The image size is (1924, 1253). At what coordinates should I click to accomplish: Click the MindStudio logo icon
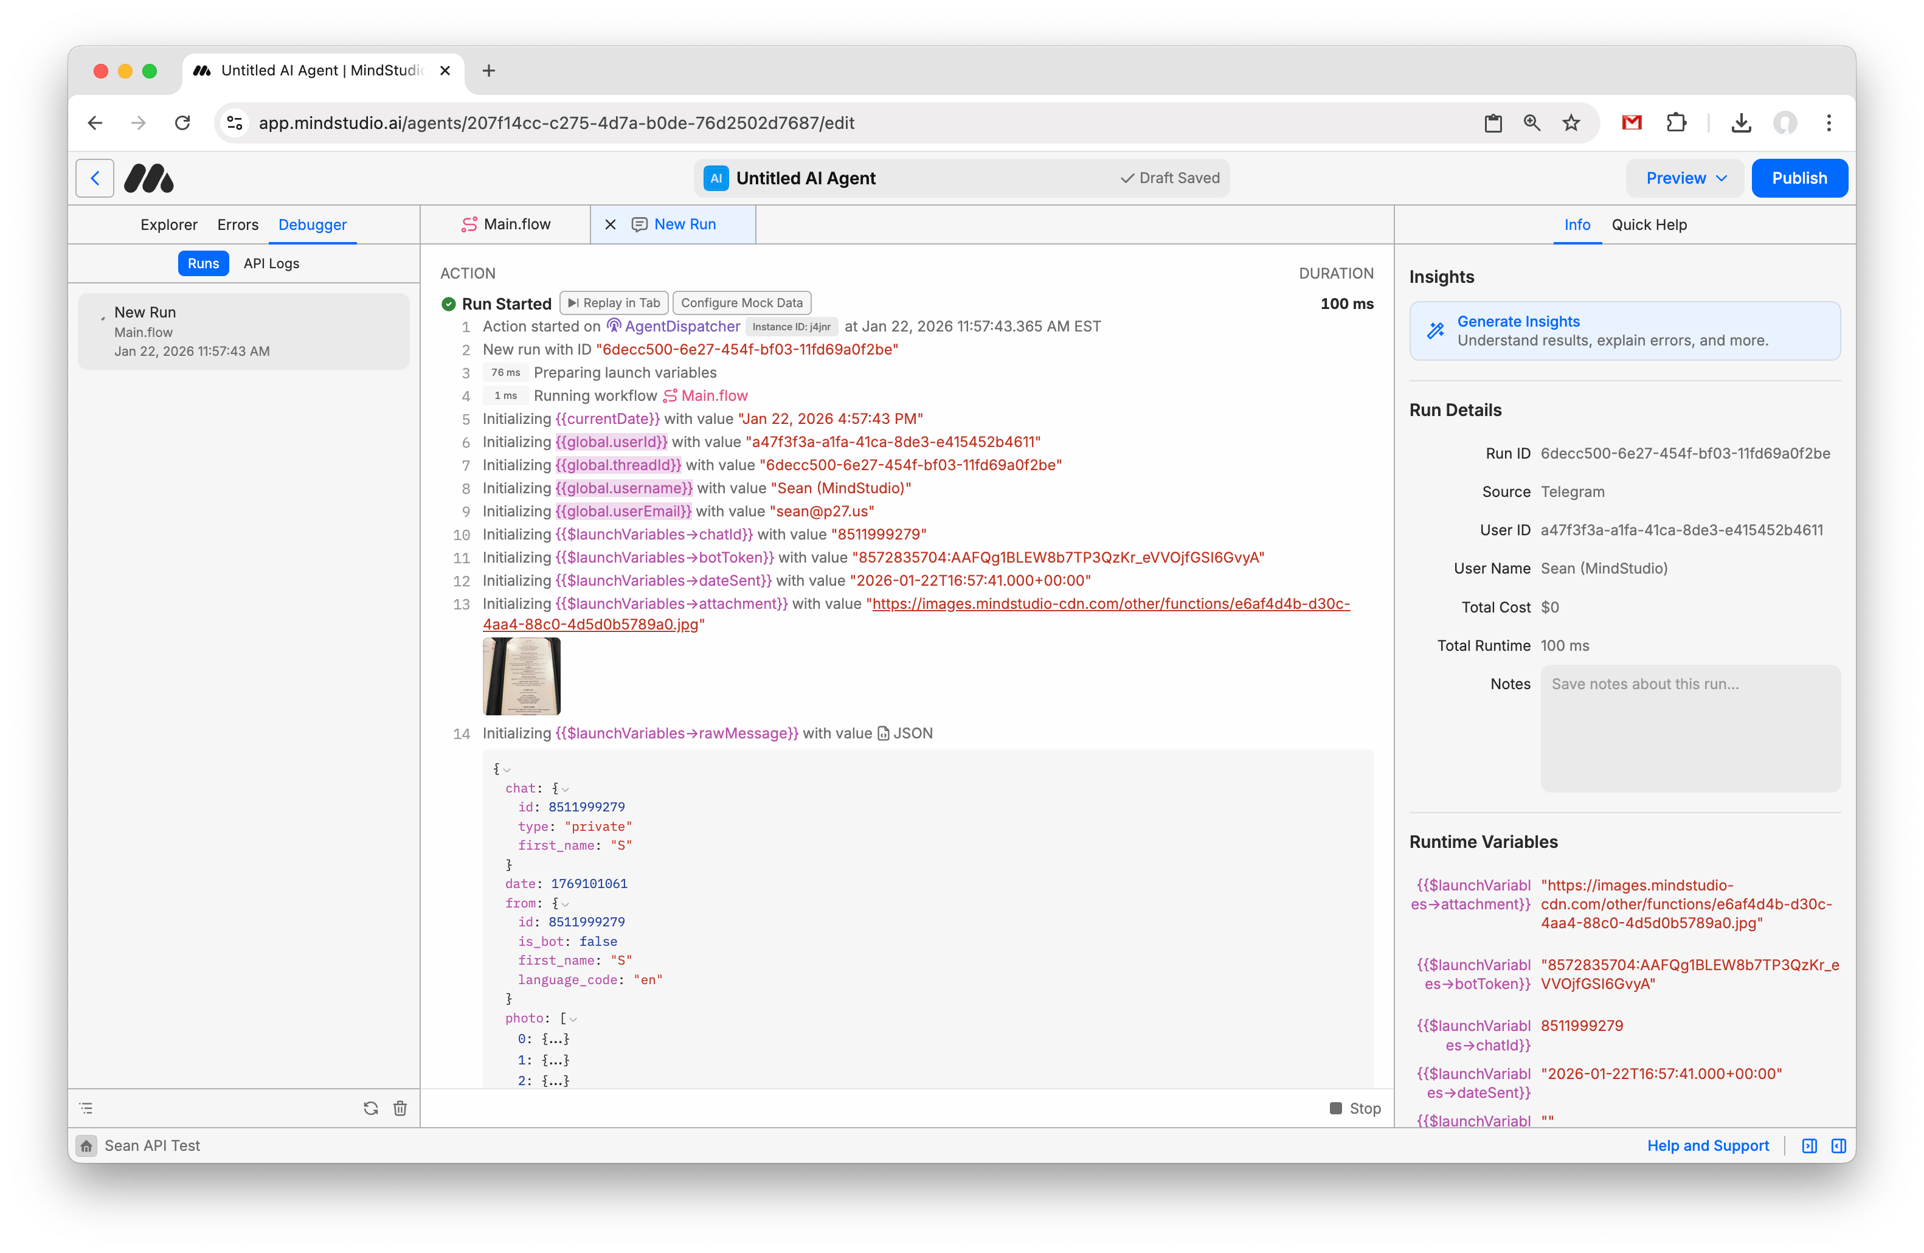[149, 178]
